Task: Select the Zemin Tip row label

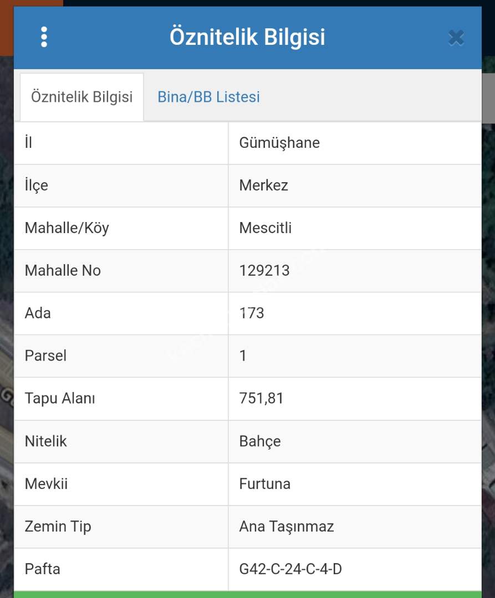Action: pyautogui.click(x=58, y=526)
